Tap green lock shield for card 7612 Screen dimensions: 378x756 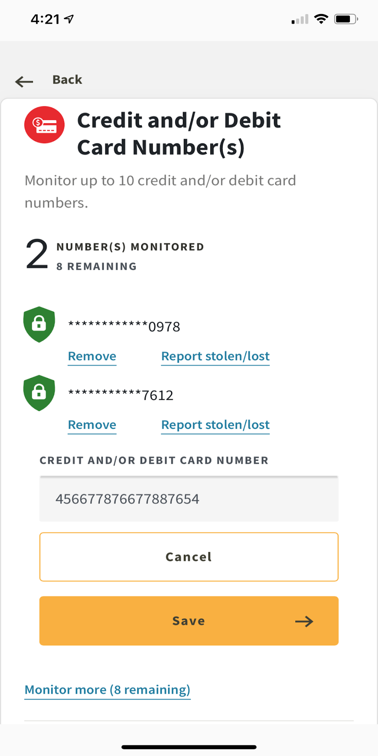pyautogui.click(x=39, y=393)
